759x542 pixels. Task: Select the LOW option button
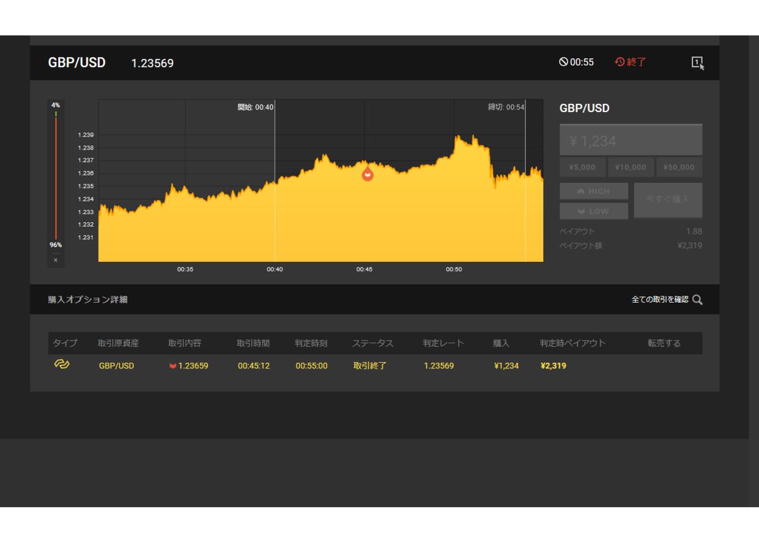594,211
